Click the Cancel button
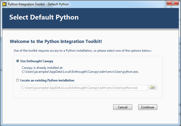Viewport: 181px width, 126px height. tap(123, 107)
